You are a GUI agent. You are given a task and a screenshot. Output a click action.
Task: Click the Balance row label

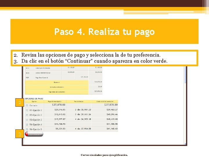[57, 82]
